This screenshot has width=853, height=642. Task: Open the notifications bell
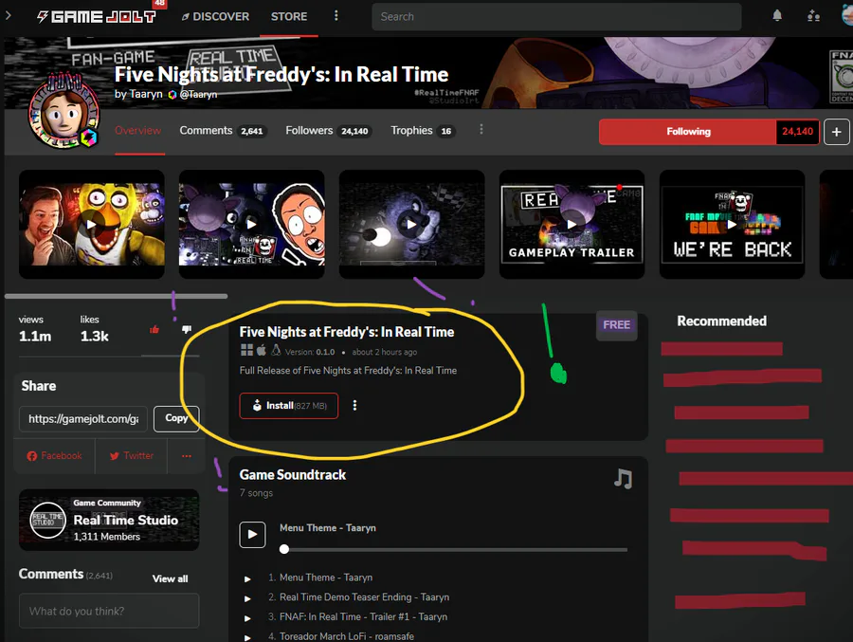[x=777, y=16]
